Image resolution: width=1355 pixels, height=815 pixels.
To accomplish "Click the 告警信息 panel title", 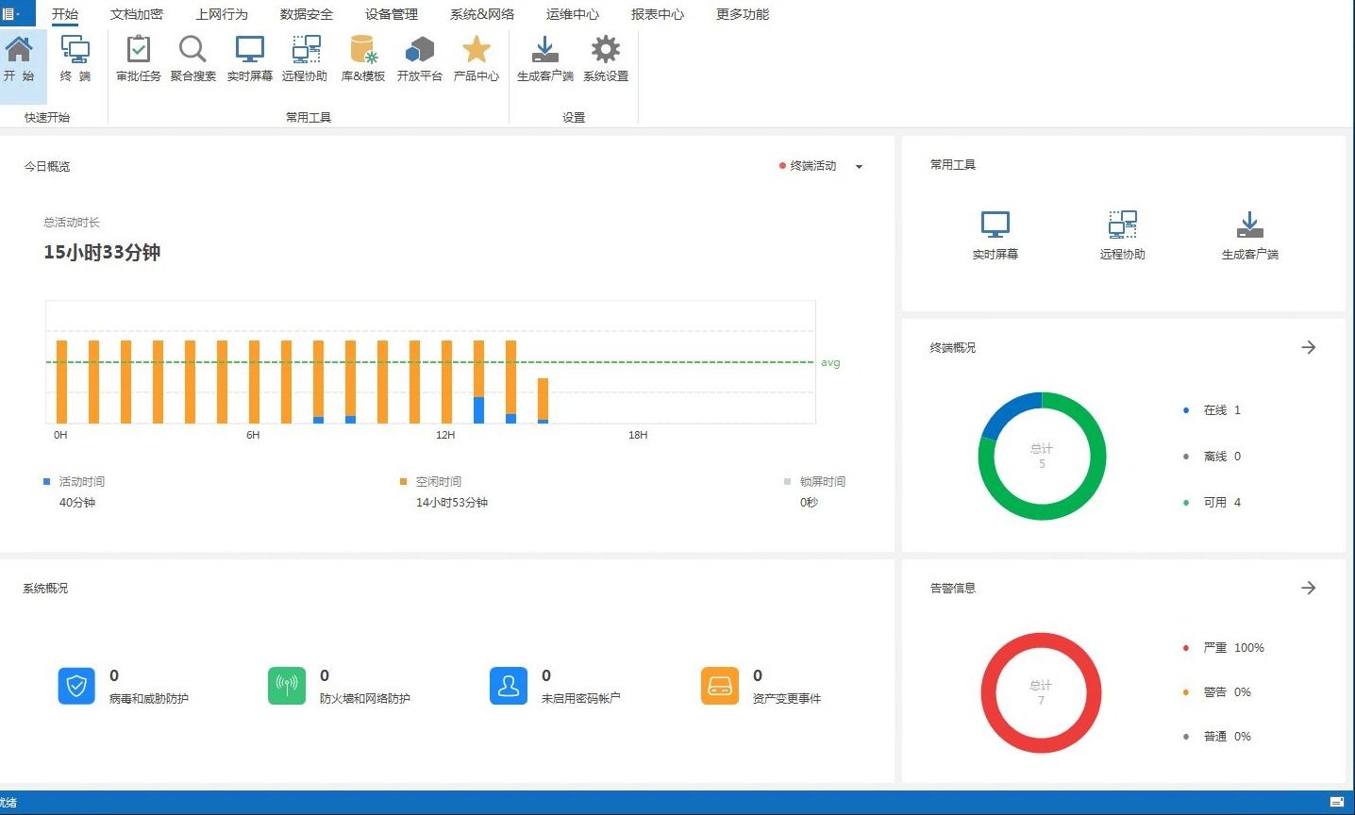I will [953, 589].
